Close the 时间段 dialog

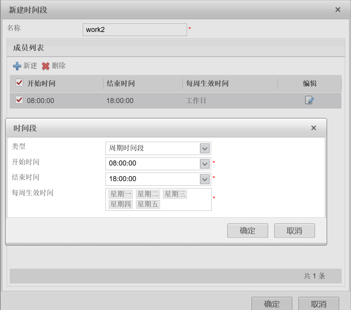point(314,128)
